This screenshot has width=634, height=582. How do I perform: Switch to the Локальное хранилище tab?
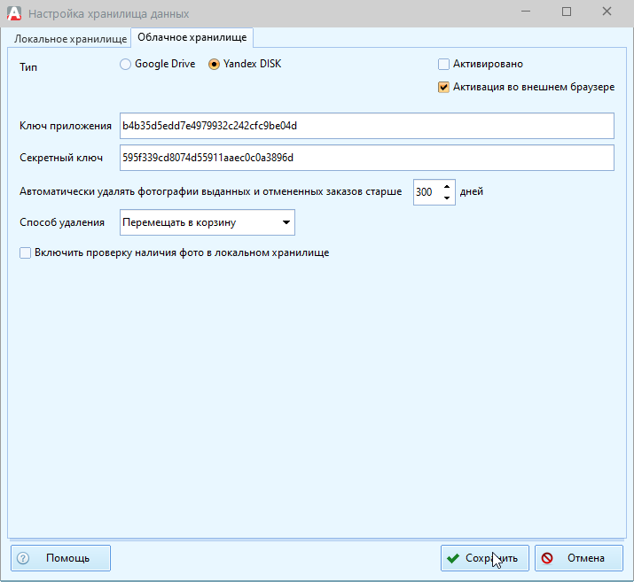coord(70,38)
